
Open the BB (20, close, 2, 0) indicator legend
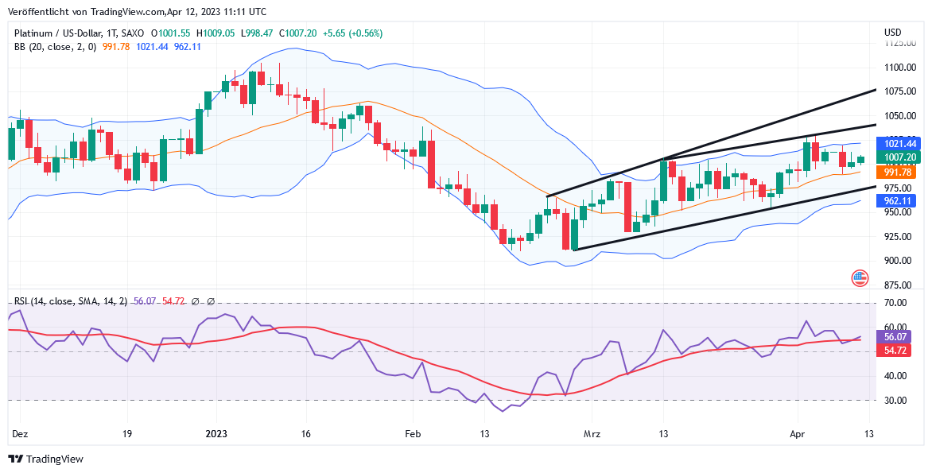click(55, 47)
